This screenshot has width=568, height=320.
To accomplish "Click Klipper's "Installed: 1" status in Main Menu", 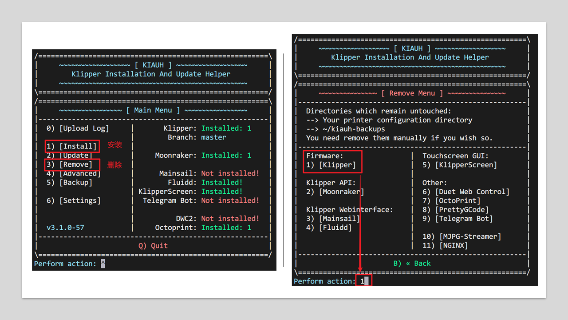I will point(226,128).
